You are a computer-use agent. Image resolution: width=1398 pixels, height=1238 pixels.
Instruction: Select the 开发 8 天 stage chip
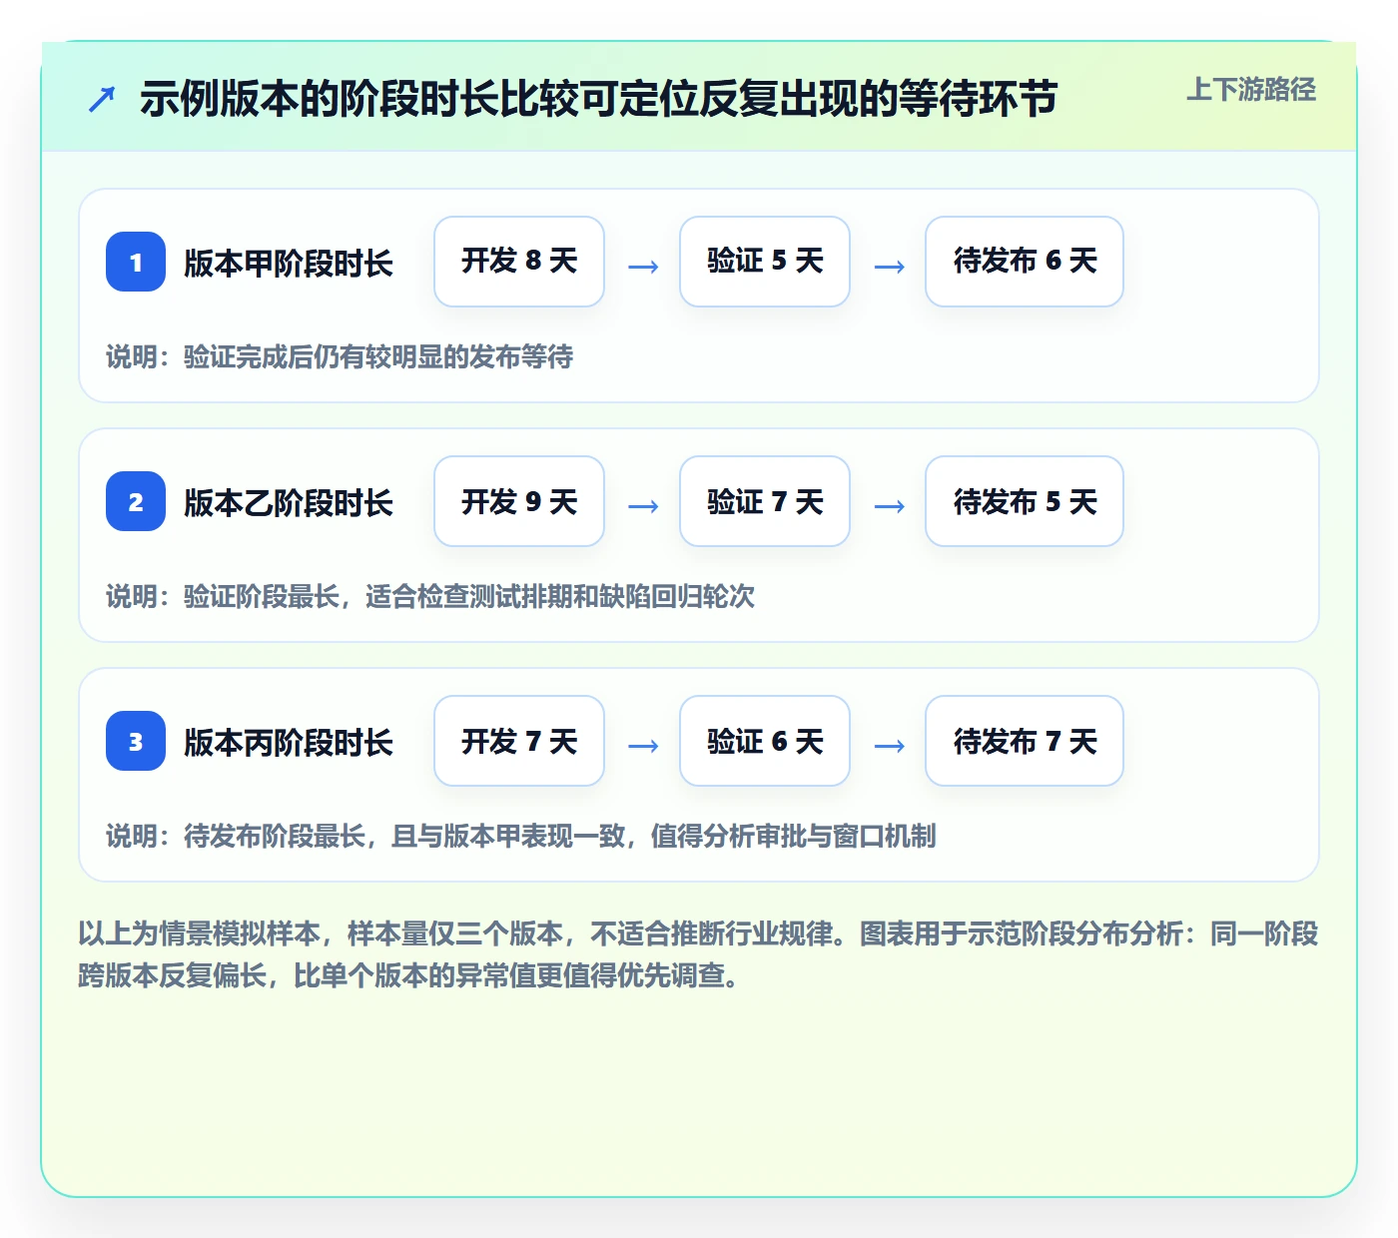[x=519, y=262]
